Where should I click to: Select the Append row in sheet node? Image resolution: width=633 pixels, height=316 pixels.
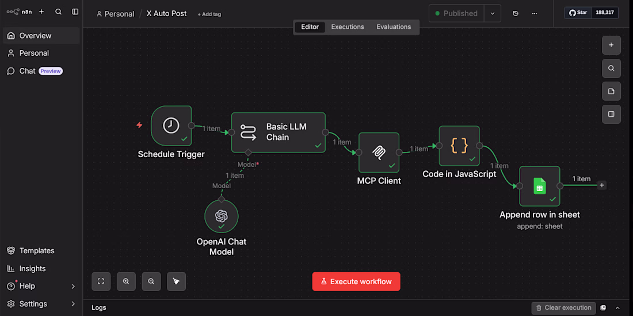539,186
